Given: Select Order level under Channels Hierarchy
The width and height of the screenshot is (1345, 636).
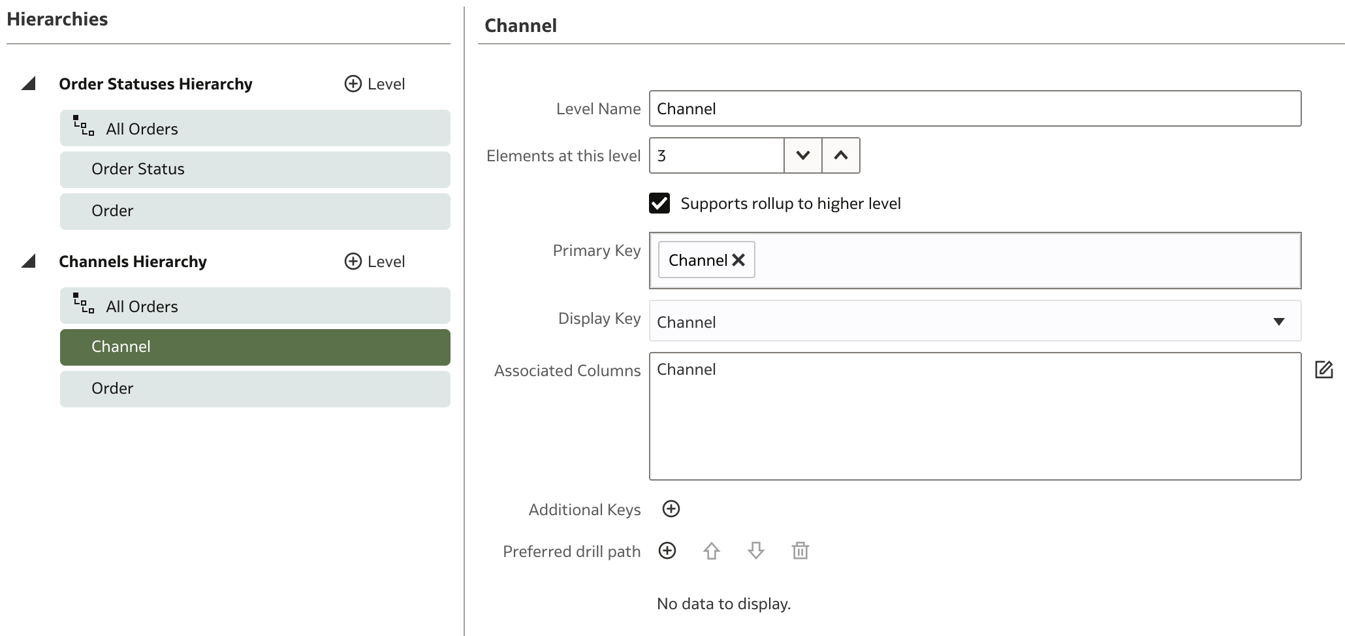Looking at the screenshot, I should [255, 389].
